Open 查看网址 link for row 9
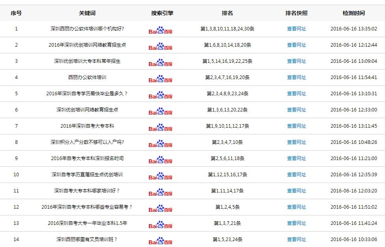Viewport: 385px width, 247px height. [297, 158]
